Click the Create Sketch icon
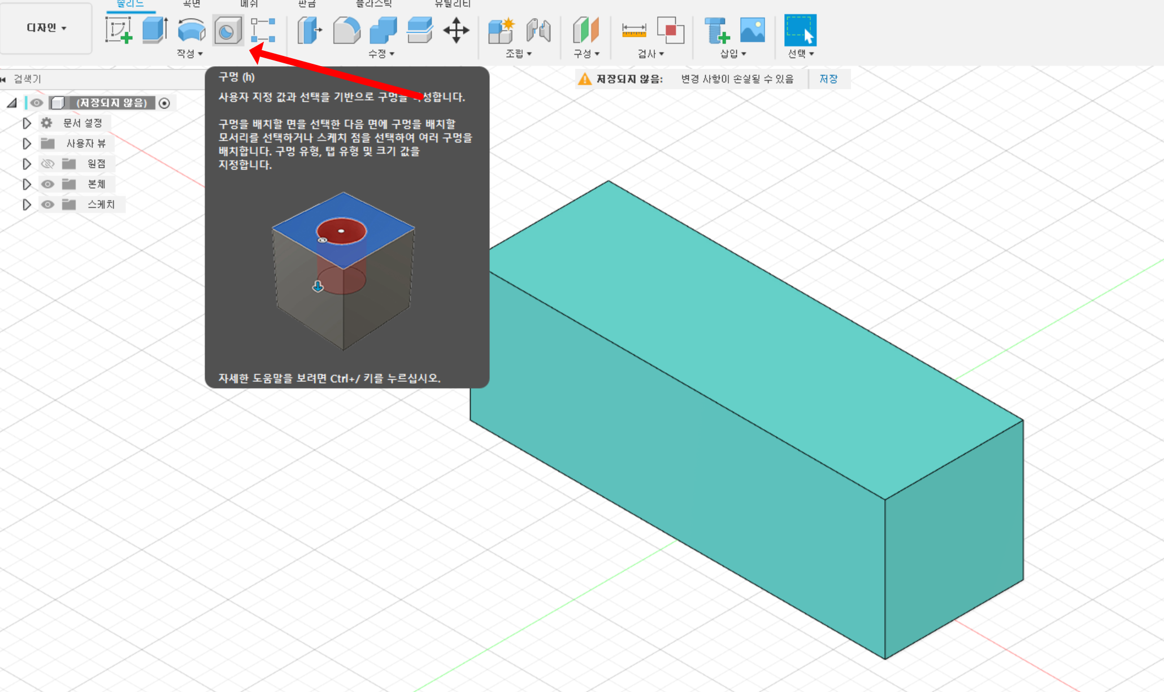This screenshot has width=1164, height=692. tap(118, 30)
